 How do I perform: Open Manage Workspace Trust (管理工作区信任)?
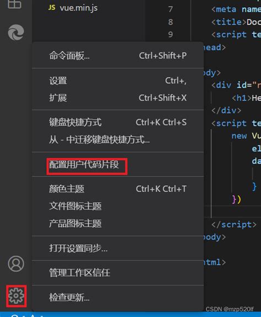click(118, 273)
